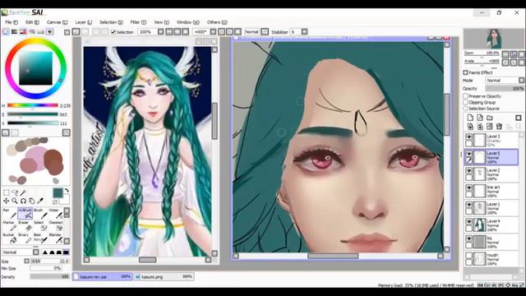Select the Selection Source radio button
The width and height of the screenshot is (526, 296).
point(466,109)
